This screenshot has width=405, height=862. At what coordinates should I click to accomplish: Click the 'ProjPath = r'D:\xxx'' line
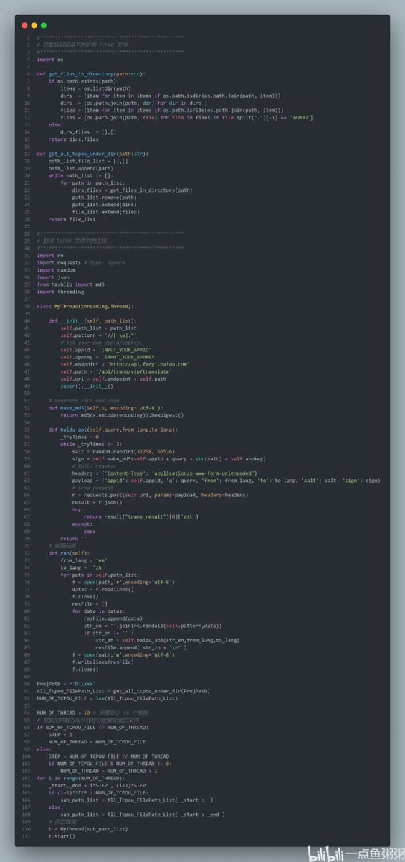point(65,685)
